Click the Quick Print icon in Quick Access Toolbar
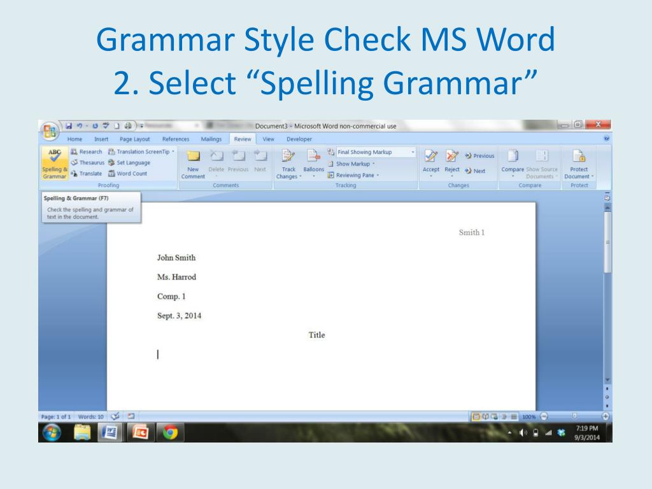This screenshot has width=652, height=489. (x=128, y=125)
